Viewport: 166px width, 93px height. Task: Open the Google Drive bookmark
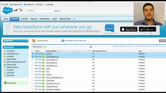point(16,4)
